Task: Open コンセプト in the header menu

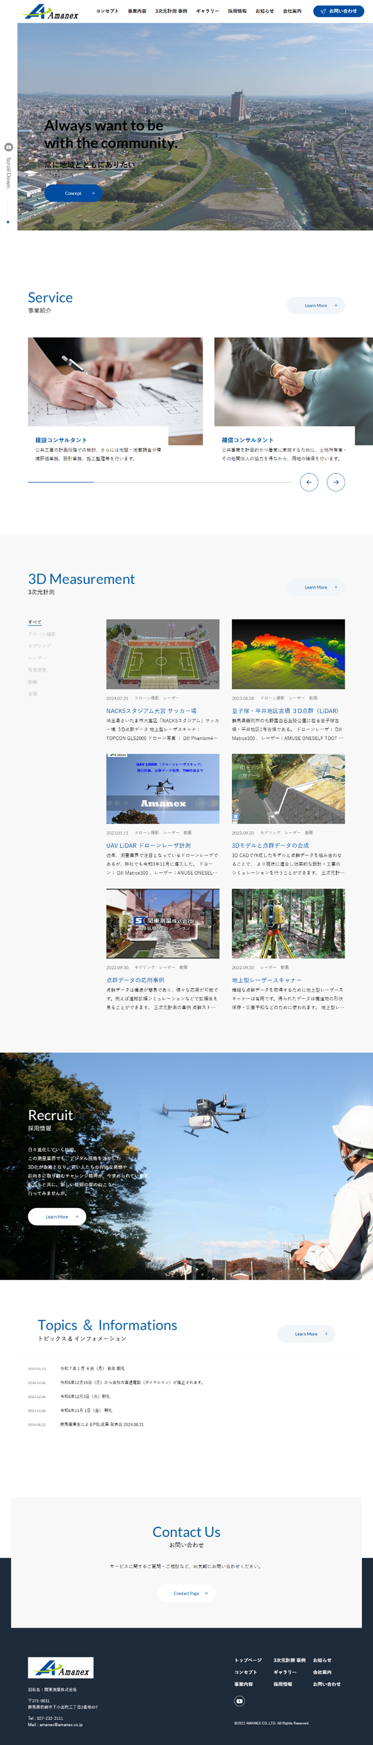Action: pos(107,11)
